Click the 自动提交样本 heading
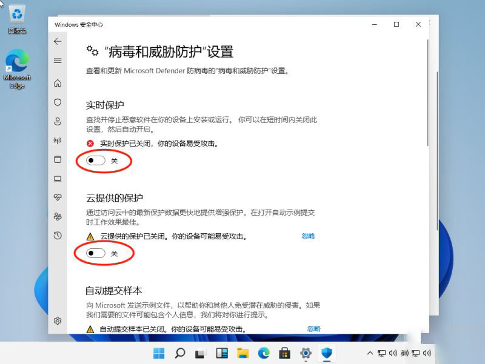This screenshot has width=485, height=364. coord(114,291)
